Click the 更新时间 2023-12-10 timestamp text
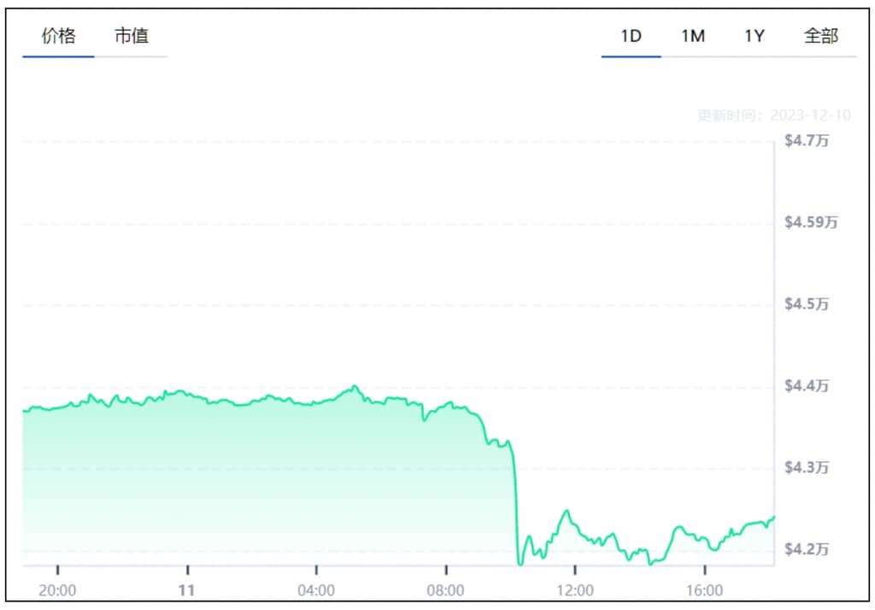Screen dimensions: 875x610 (x=773, y=115)
